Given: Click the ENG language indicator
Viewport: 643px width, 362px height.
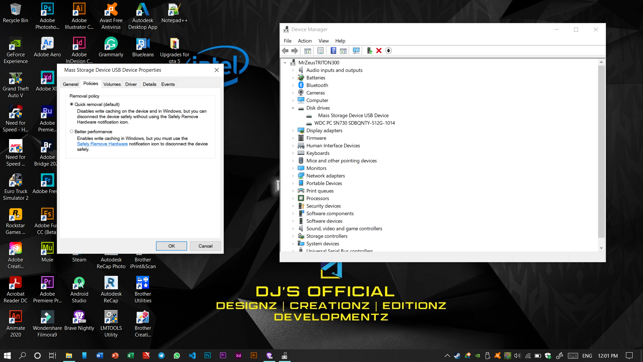Looking at the screenshot, I should [x=587, y=356].
